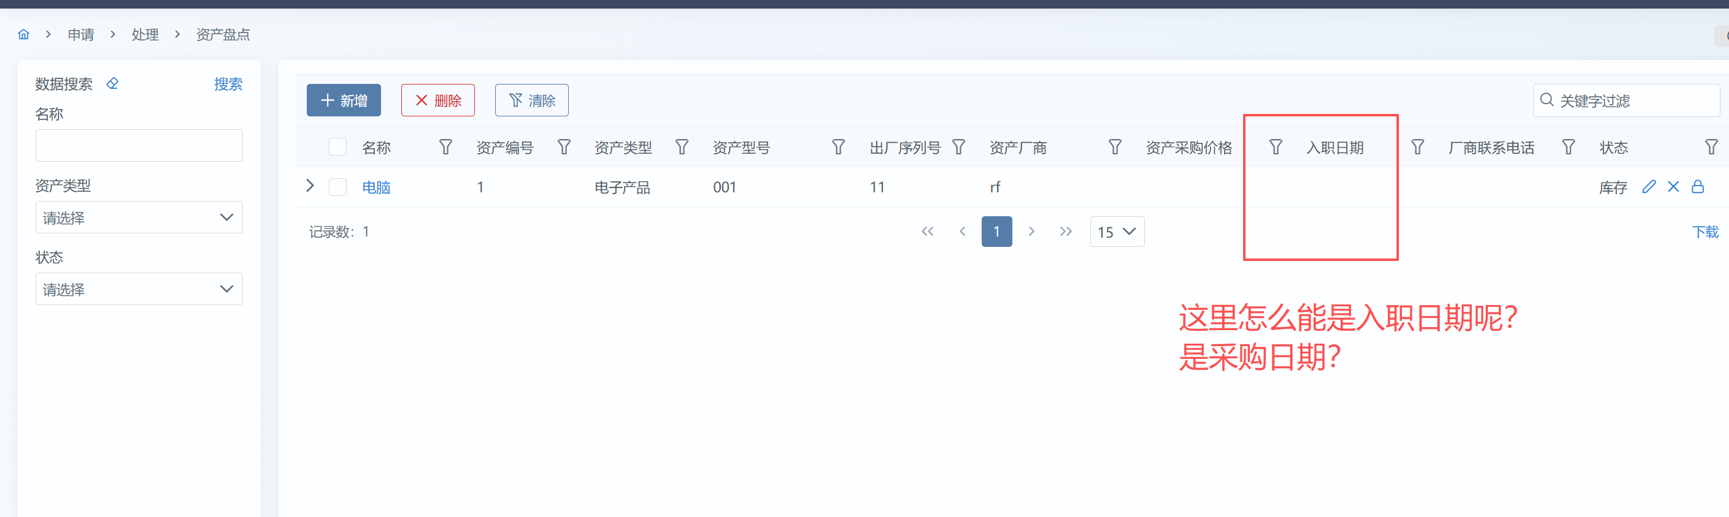Image resolution: width=1729 pixels, height=517 pixels.
Task: Open the 状态 search dropdown
Action: click(139, 289)
